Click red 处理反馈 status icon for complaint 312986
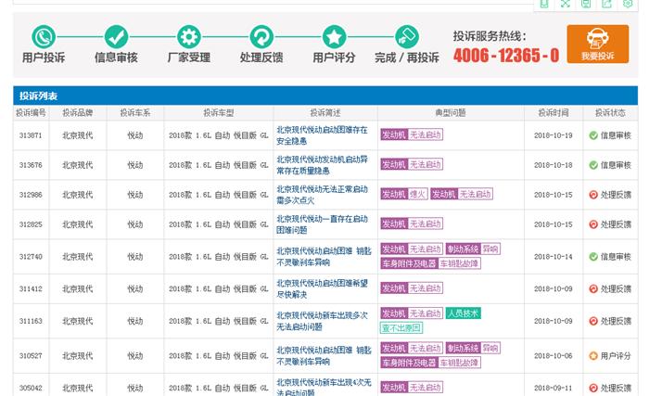 (593, 195)
